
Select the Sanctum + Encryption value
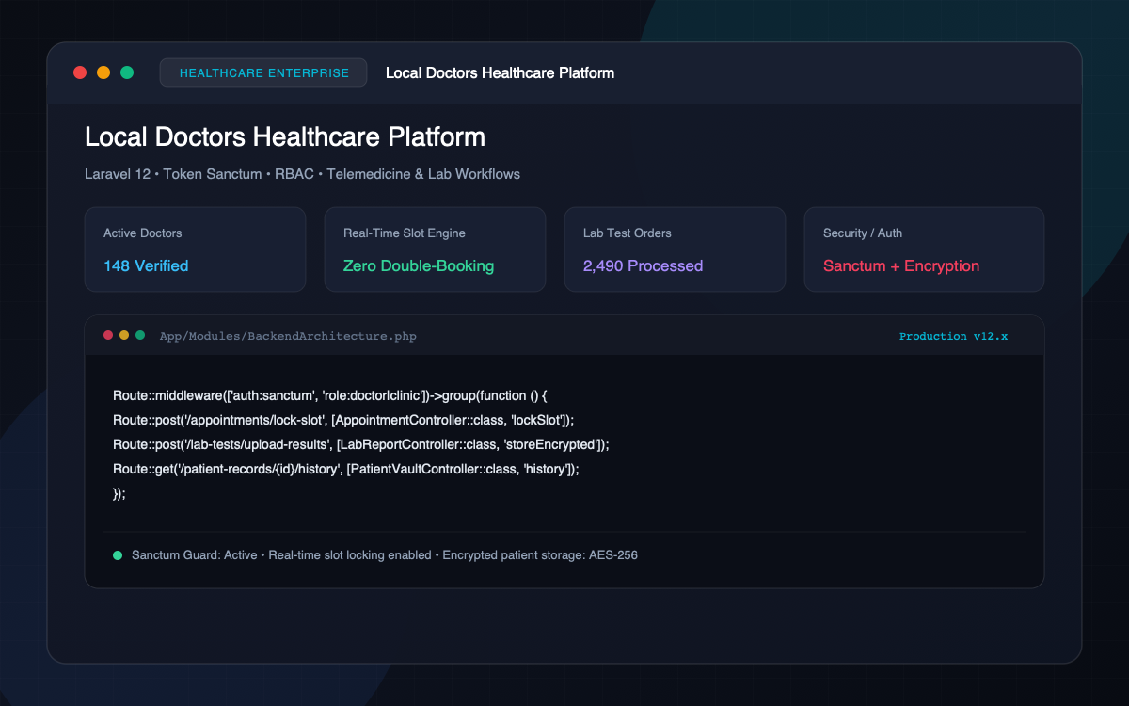tap(901, 265)
